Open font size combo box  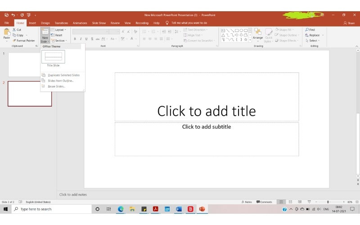point(114,31)
